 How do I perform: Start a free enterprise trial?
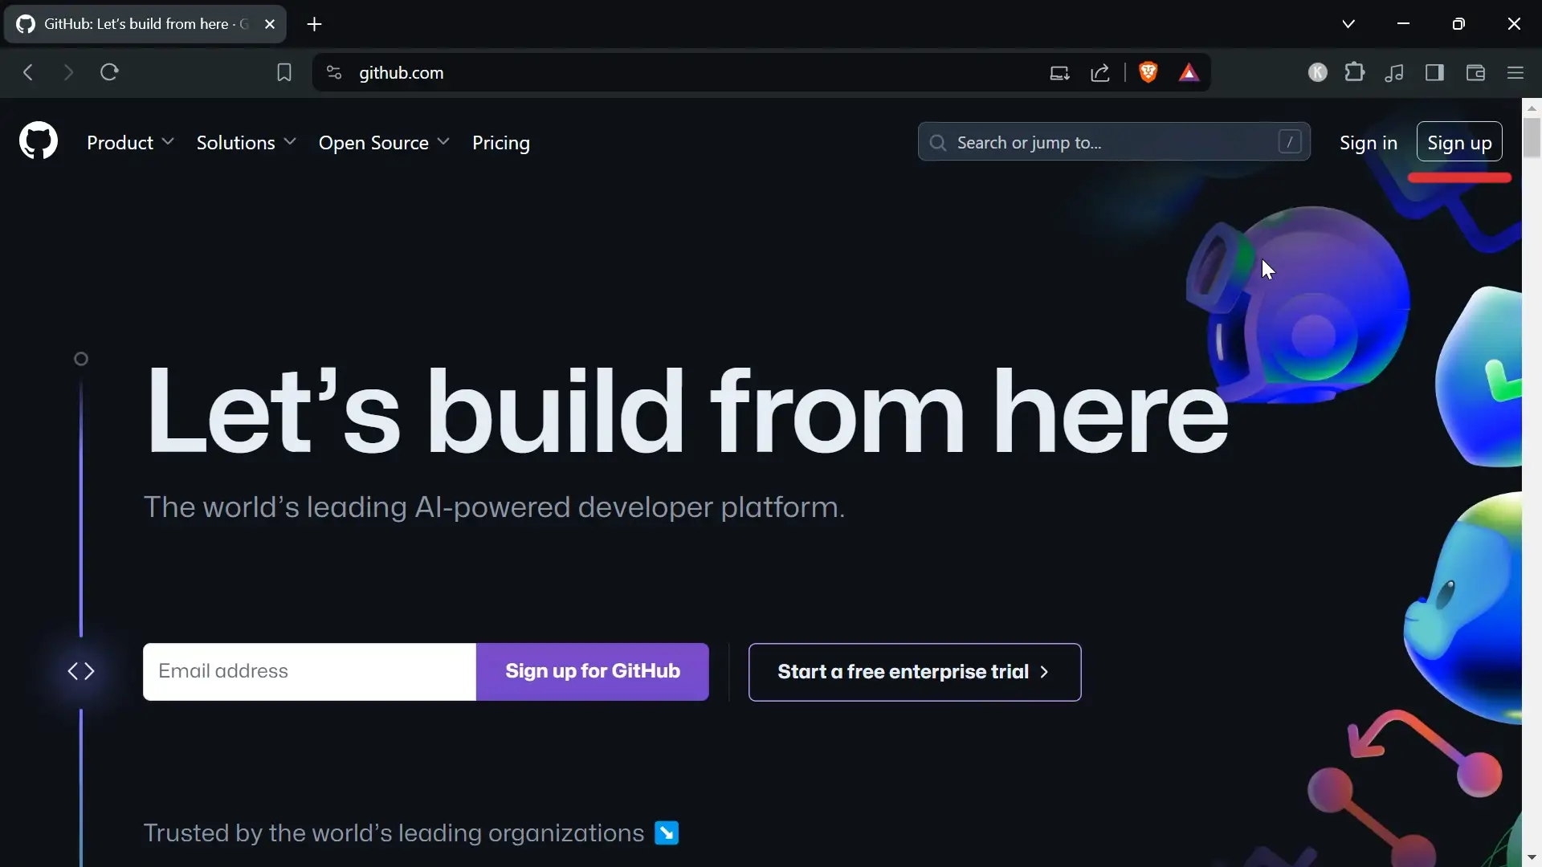[914, 672]
